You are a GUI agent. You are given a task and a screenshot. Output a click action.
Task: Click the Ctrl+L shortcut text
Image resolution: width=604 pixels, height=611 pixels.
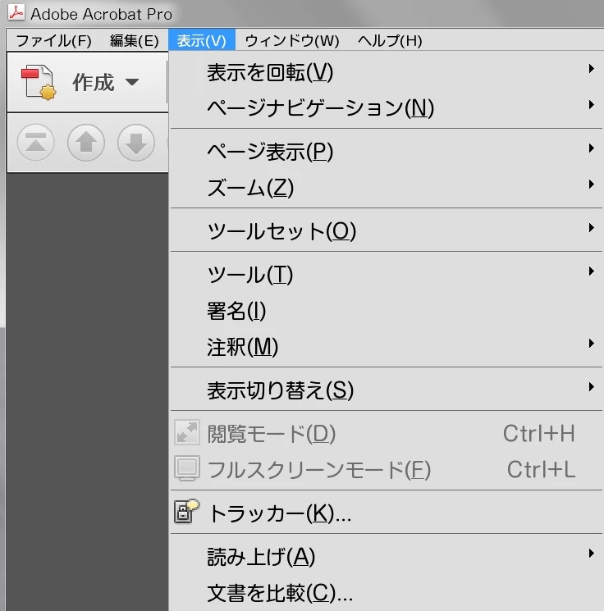pos(542,469)
